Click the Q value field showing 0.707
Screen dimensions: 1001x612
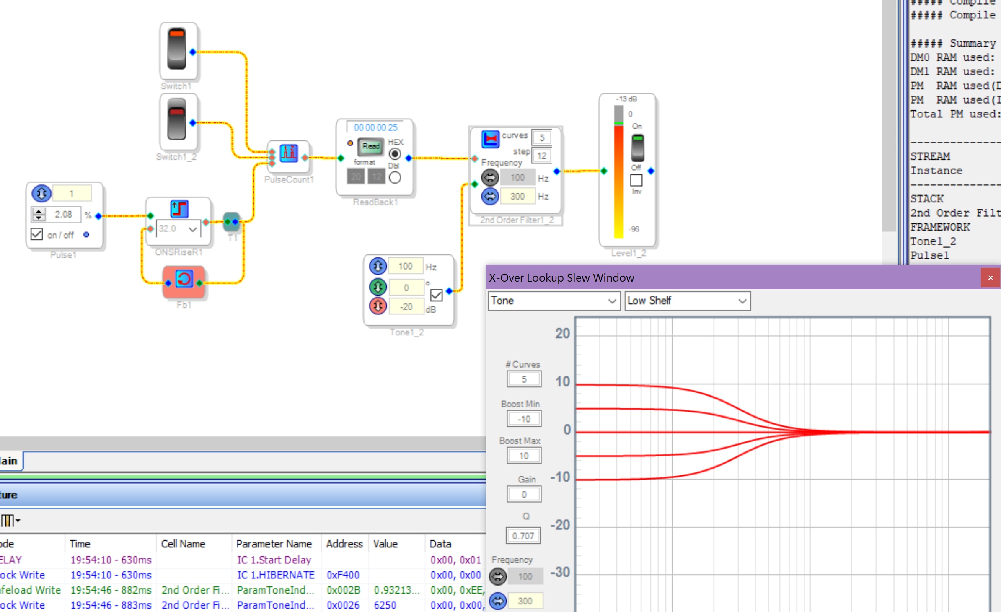(523, 536)
